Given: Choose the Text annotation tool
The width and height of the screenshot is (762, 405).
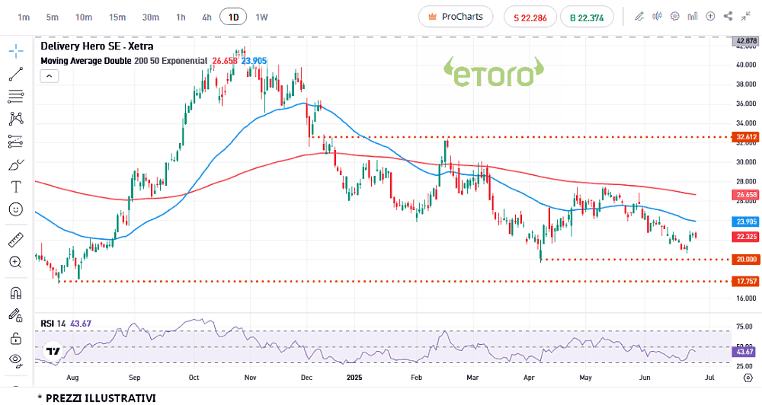Looking at the screenshot, I should point(16,187).
